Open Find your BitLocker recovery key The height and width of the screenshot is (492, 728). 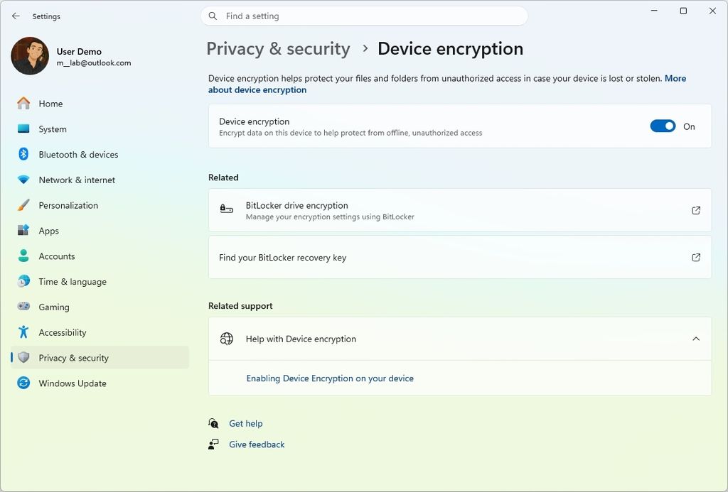coord(460,257)
